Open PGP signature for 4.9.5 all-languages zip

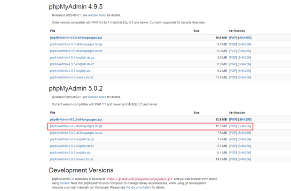[x=233, y=38]
